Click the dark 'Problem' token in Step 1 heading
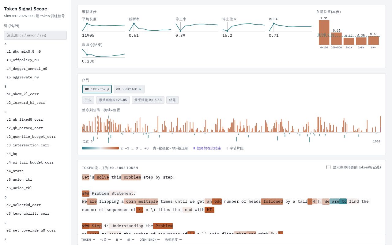 pyautogui.click(x=163, y=226)
